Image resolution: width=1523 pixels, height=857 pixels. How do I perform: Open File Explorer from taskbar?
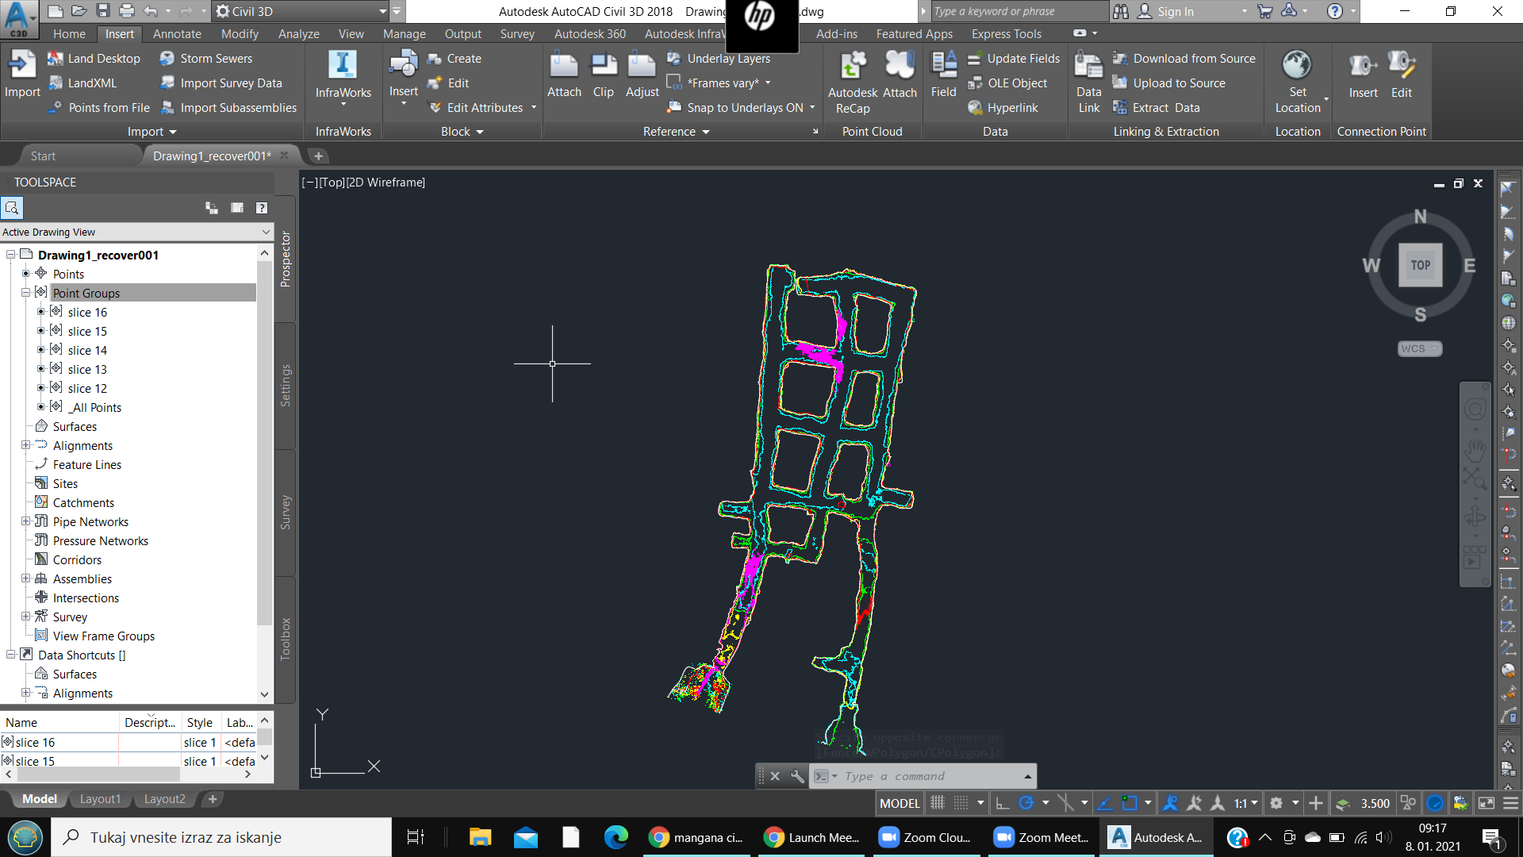480,837
